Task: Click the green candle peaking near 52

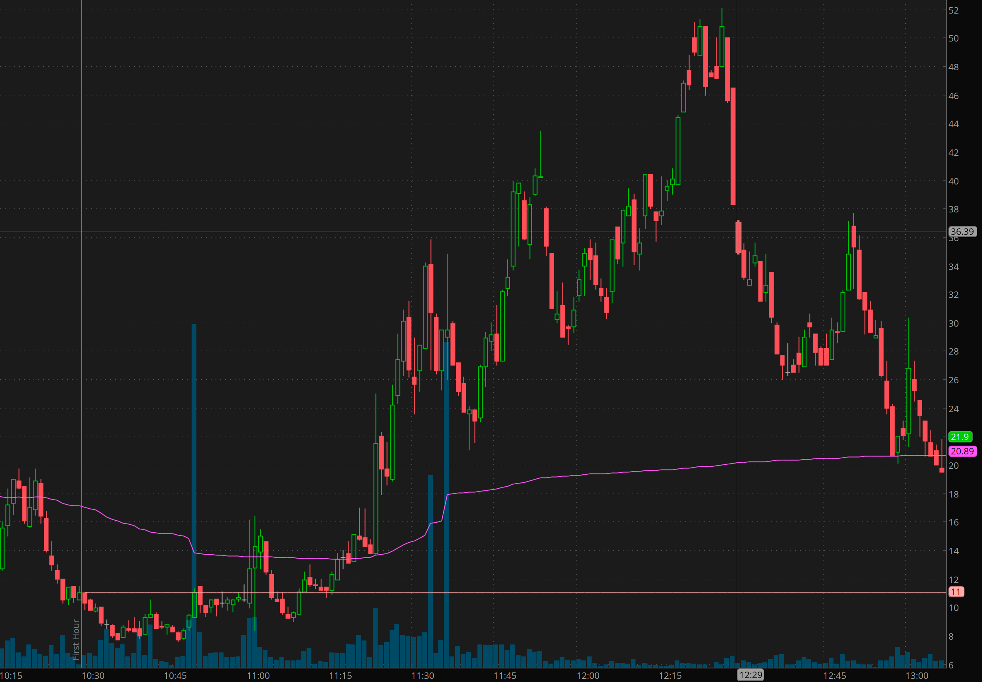Action: (721, 46)
